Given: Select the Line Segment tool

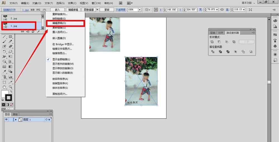Looking at the screenshot, I should pyautogui.click(x=4, y=37).
